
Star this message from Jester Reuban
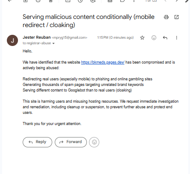point(142,38)
